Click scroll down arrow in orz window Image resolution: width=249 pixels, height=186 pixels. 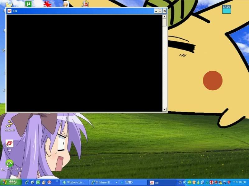point(164,109)
